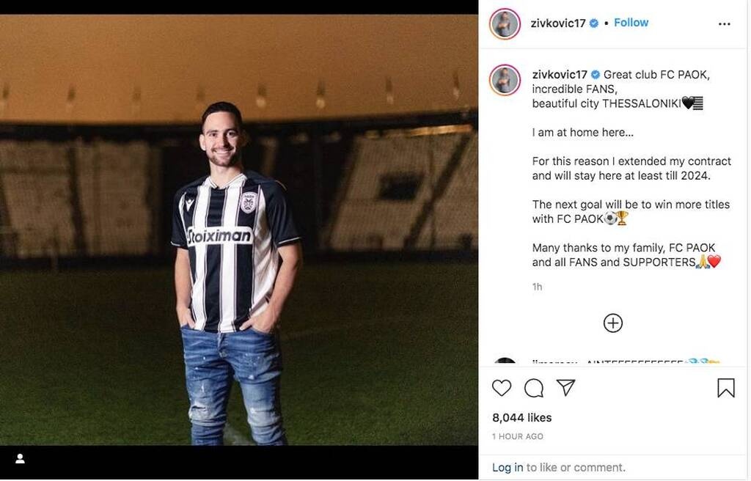Click the Log in link
Image resolution: width=751 pixels, height=481 pixels.
point(508,467)
